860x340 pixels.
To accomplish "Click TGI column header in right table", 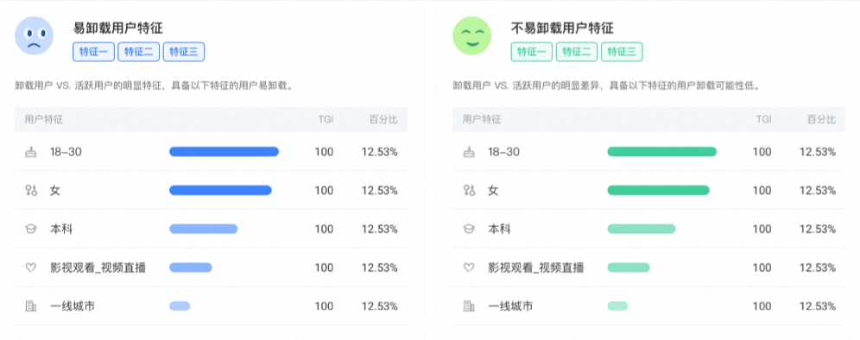I will (x=763, y=120).
